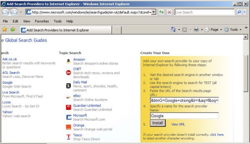Image resolution: width=250 pixels, height=144 pixels.
Task: Add the Yahoo! search provider
Action: 7,112
